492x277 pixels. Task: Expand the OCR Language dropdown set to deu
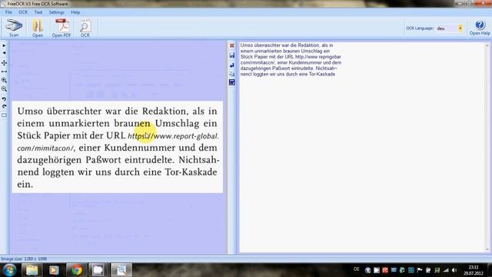click(460, 28)
